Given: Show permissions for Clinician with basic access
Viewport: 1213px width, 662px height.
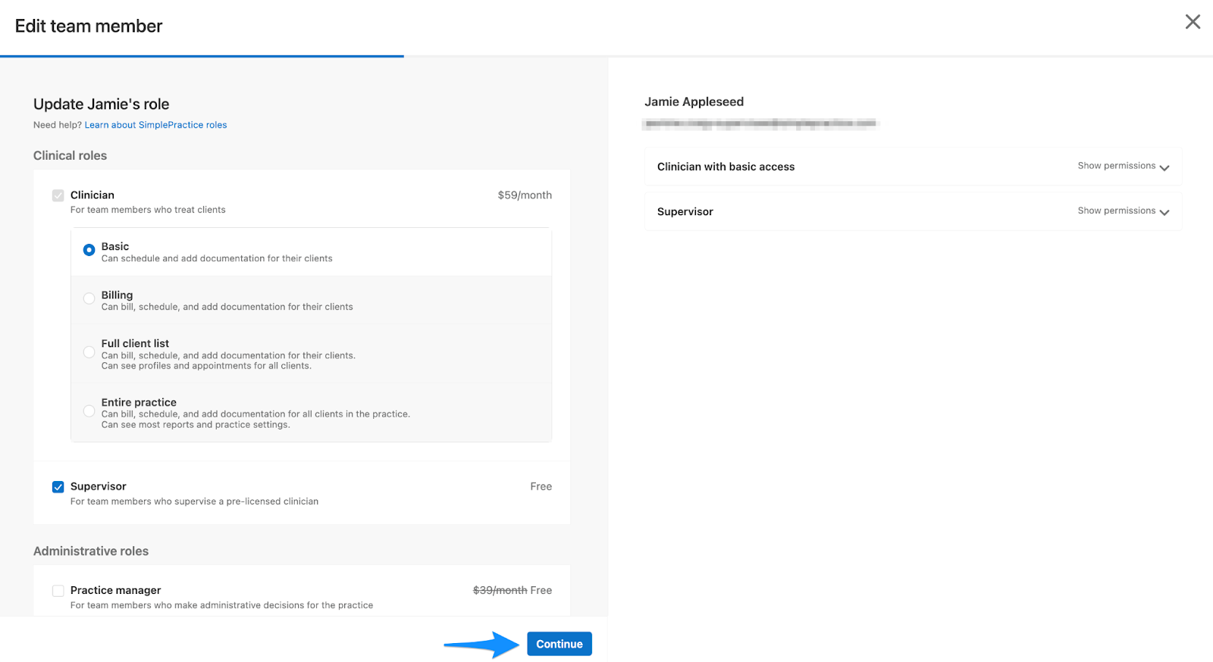Looking at the screenshot, I should [1116, 166].
